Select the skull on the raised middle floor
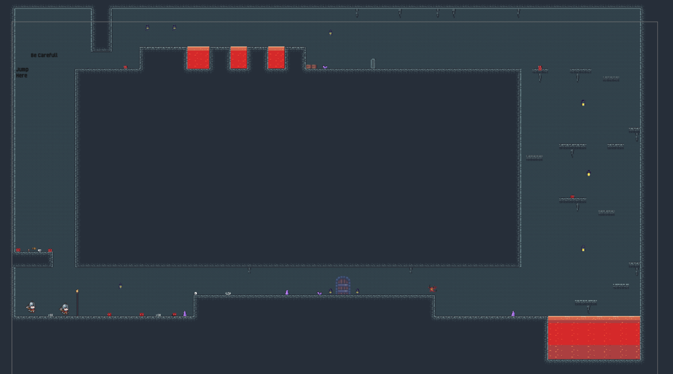 point(195,293)
